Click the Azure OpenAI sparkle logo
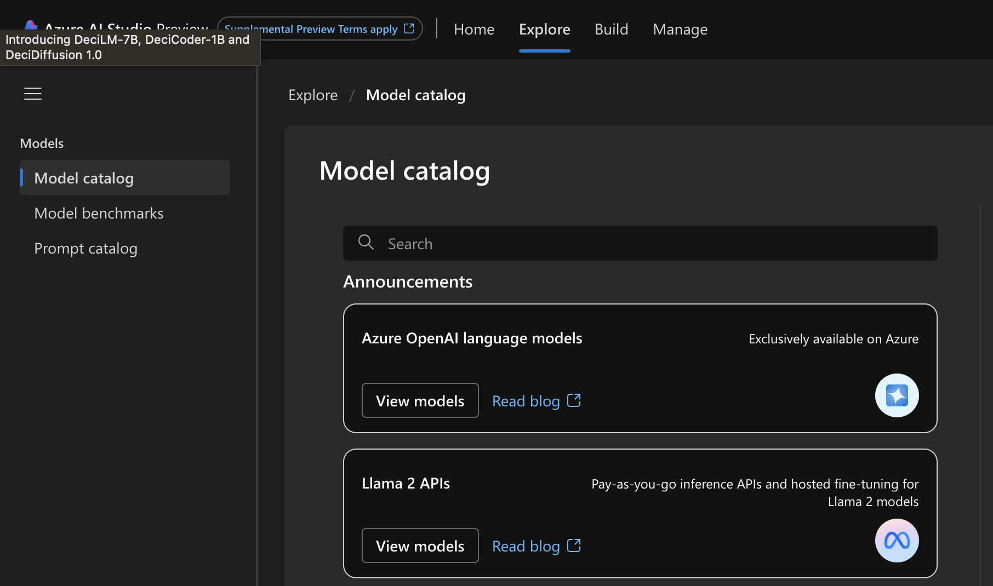Viewport: 993px width, 586px height. (897, 395)
